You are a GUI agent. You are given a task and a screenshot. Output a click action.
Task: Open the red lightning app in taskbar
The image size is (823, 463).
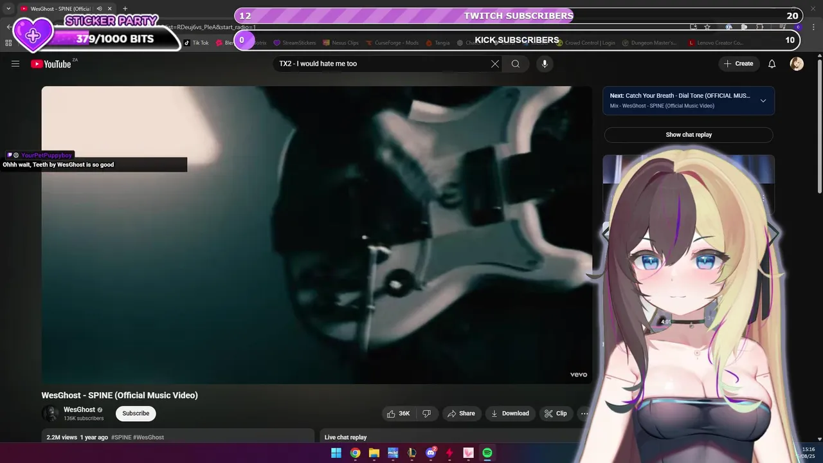(x=449, y=453)
